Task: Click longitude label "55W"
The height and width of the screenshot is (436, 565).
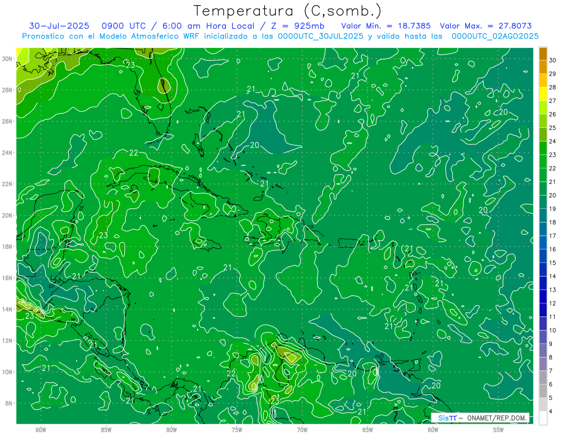Action: pyautogui.click(x=498, y=430)
